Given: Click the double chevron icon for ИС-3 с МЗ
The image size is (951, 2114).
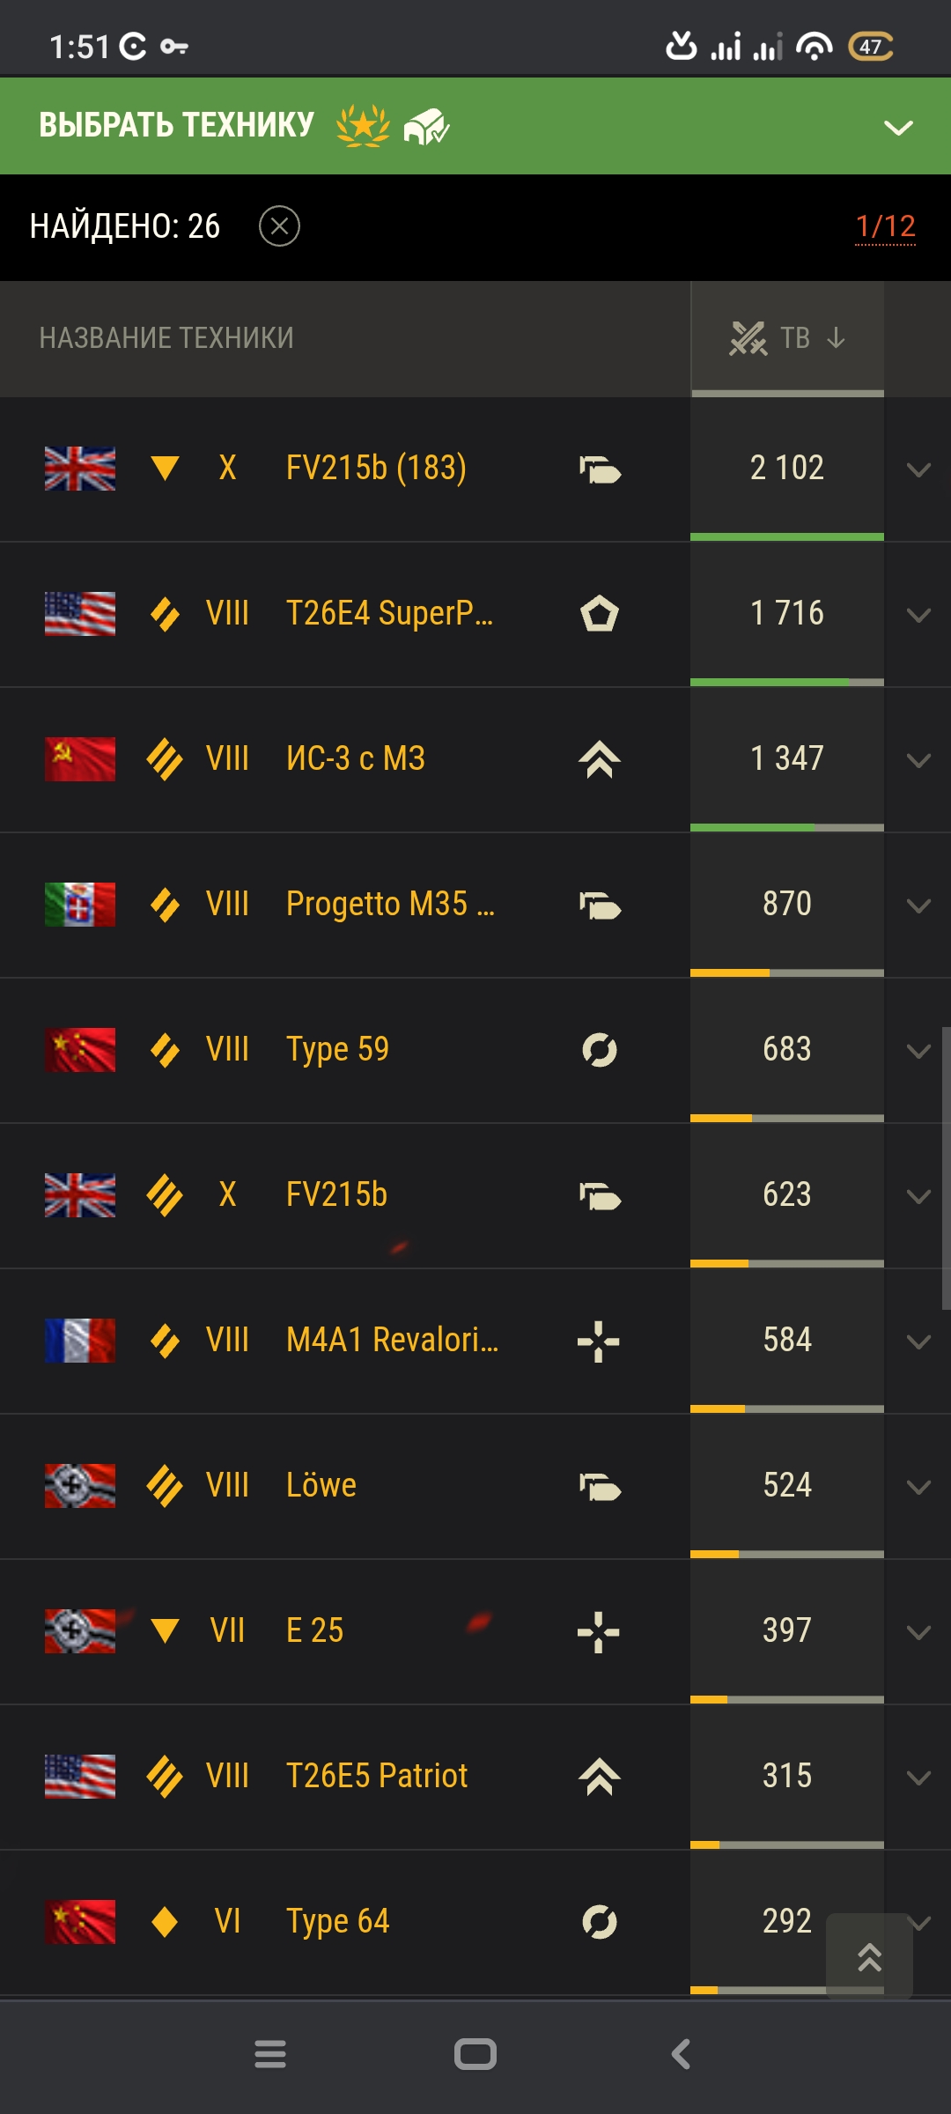Looking at the screenshot, I should click(x=600, y=759).
